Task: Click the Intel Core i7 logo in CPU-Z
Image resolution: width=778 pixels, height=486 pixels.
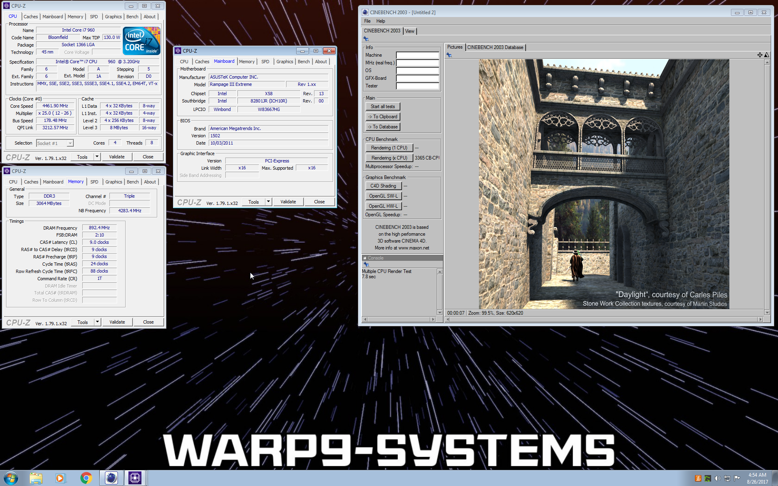Action: tap(141, 41)
